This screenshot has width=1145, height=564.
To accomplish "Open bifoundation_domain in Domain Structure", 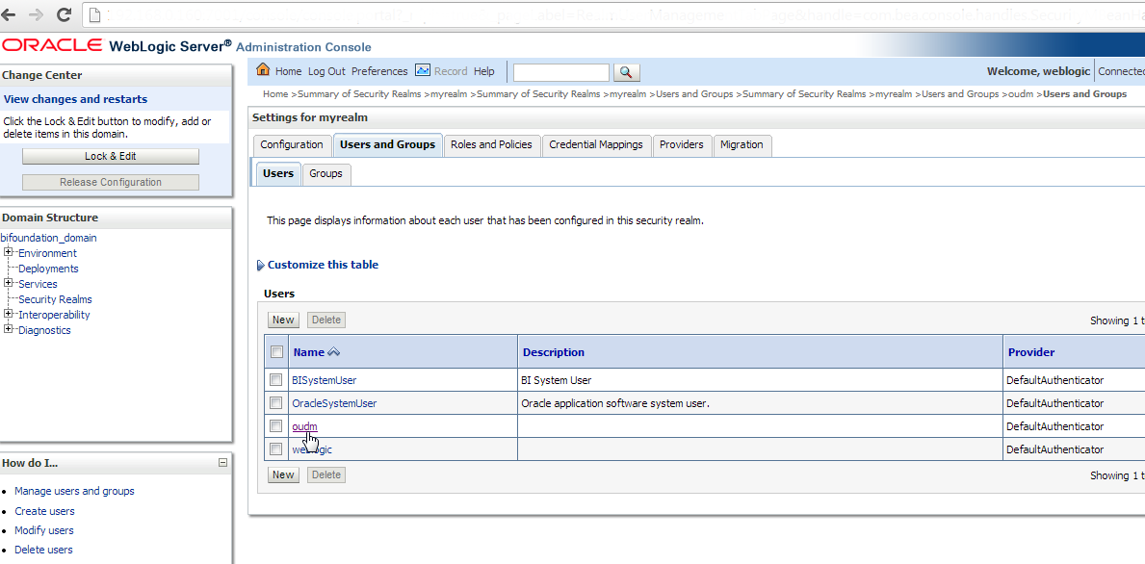I will pyautogui.click(x=48, y=238).
